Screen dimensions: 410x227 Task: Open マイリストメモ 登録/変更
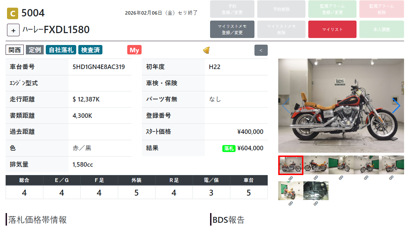[232, 30]
